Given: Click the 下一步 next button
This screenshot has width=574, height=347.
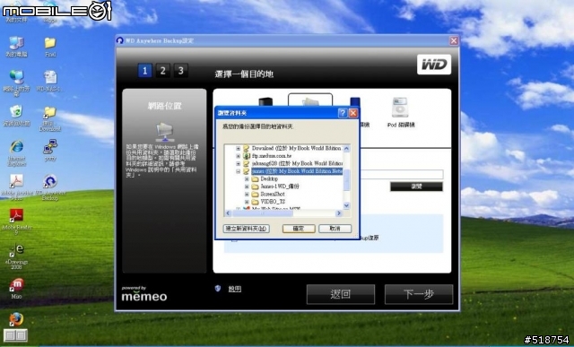Looking at the screenshot, I should click(419, 294).
